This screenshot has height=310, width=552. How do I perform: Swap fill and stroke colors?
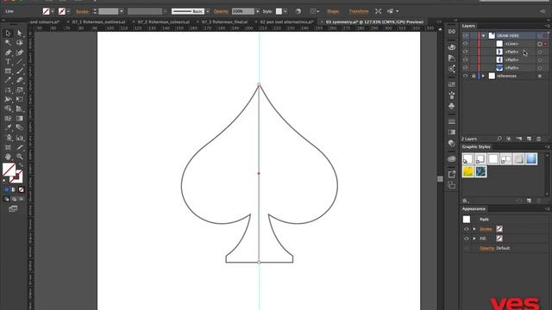[x=21, y=165]
